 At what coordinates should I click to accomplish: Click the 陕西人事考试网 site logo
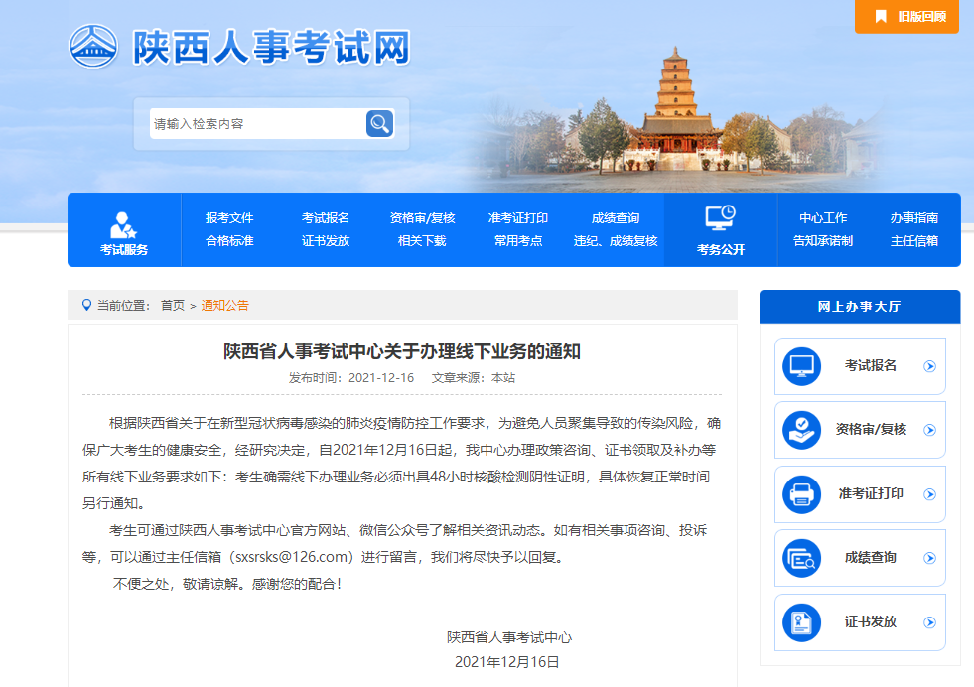pyautogui.click(x=239, y=47)
